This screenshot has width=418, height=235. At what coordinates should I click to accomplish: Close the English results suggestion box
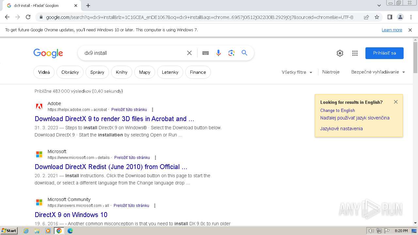click(396, 102)
